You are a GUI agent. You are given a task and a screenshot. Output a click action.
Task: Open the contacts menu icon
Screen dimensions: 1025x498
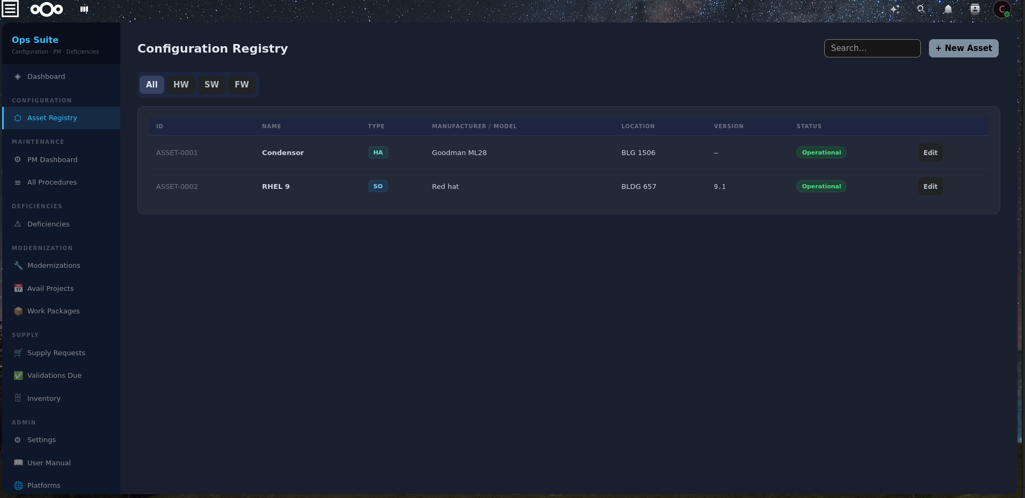(975, 9)
